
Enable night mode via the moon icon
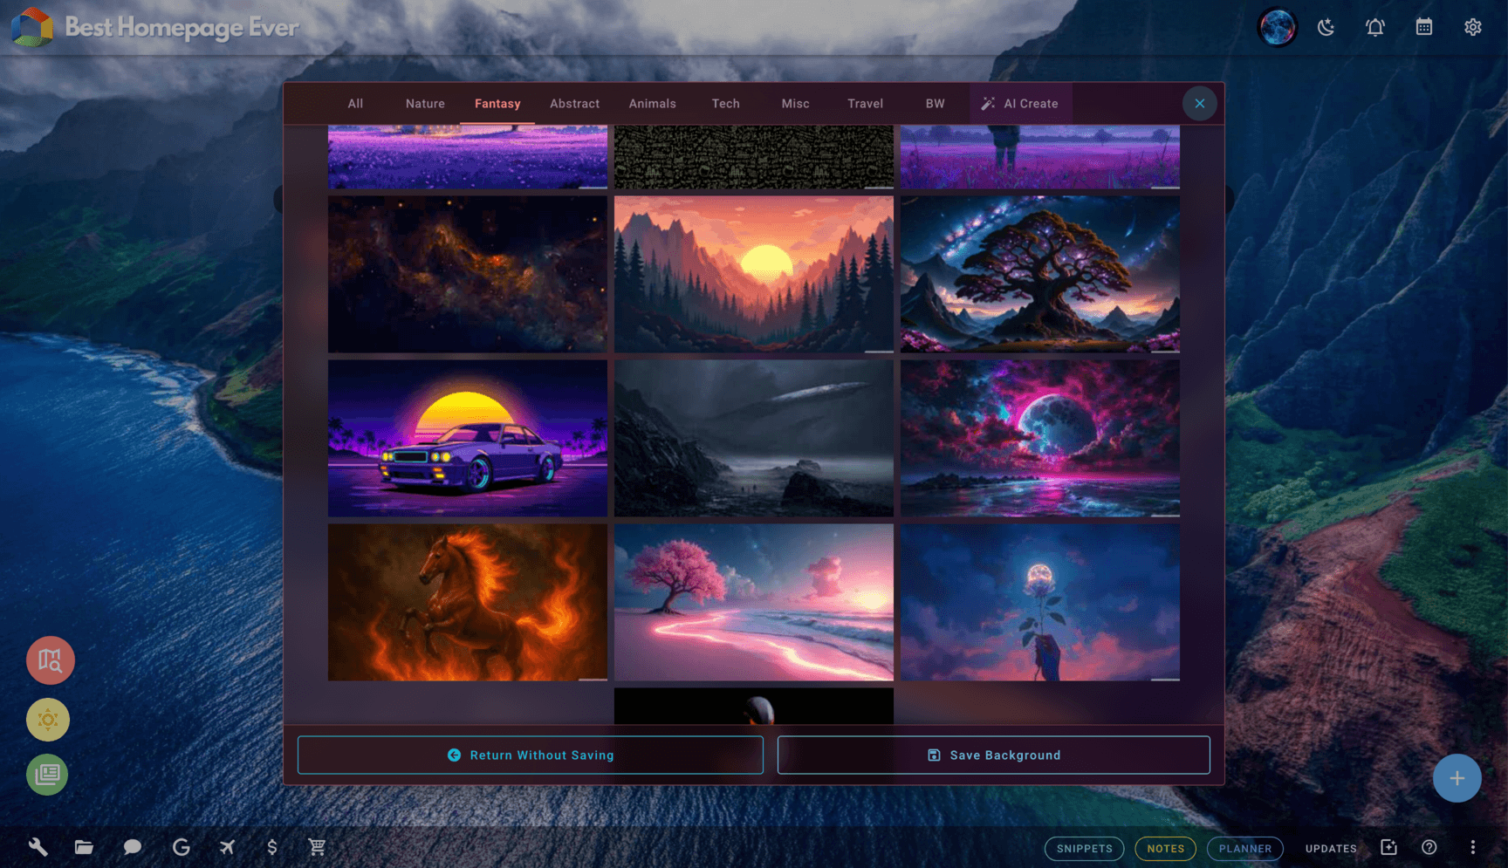pos(1326,27)
